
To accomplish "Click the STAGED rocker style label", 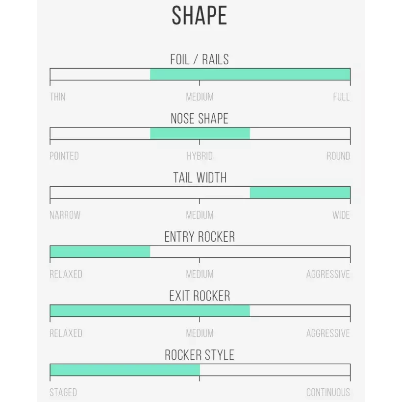I will (63, 392).
